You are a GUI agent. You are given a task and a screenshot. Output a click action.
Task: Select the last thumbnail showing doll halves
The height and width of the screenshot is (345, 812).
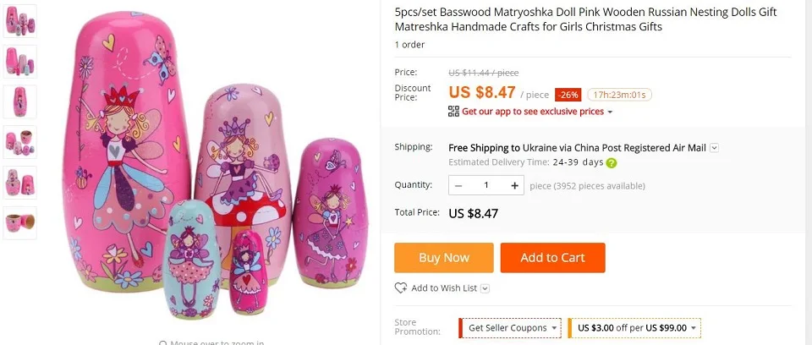coord(20,222)
